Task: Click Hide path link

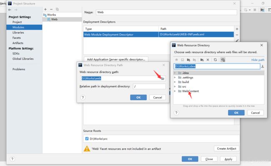Action: coord(258,60)
